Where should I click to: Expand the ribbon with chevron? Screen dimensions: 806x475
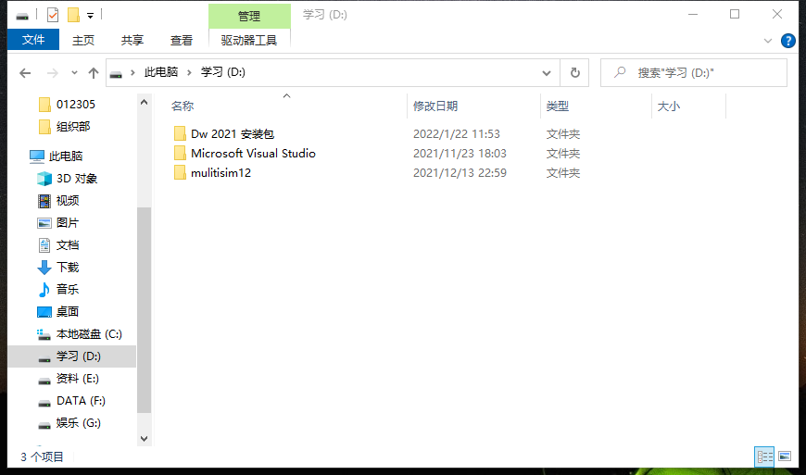click(x=768, y=41)
